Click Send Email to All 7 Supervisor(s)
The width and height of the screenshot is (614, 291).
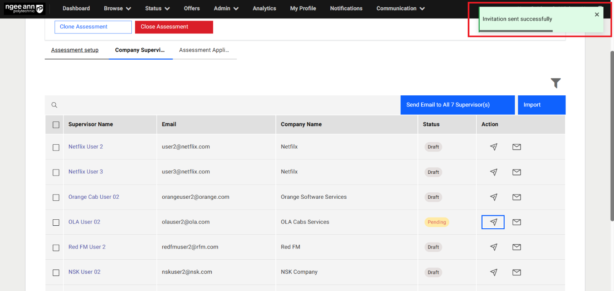457,105
